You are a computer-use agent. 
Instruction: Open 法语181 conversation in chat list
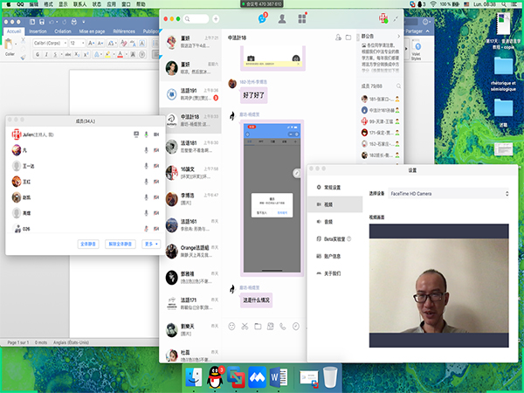point(190,147)
